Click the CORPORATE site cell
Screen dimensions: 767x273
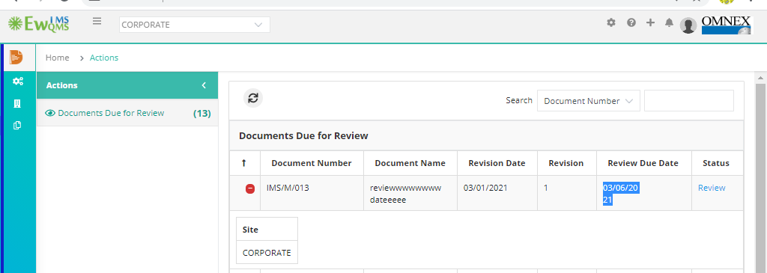pyautogui.click(x=267, y=253)
